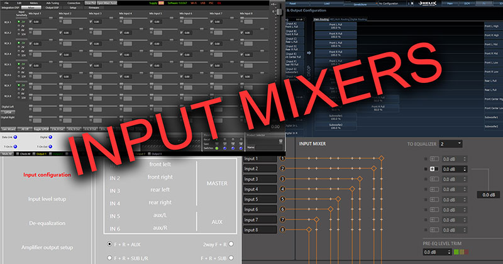The width and height of the screenshot is (503, 264).
Task: Click the diamond routing node on Input 5 line
Action: tap(338, 199)
